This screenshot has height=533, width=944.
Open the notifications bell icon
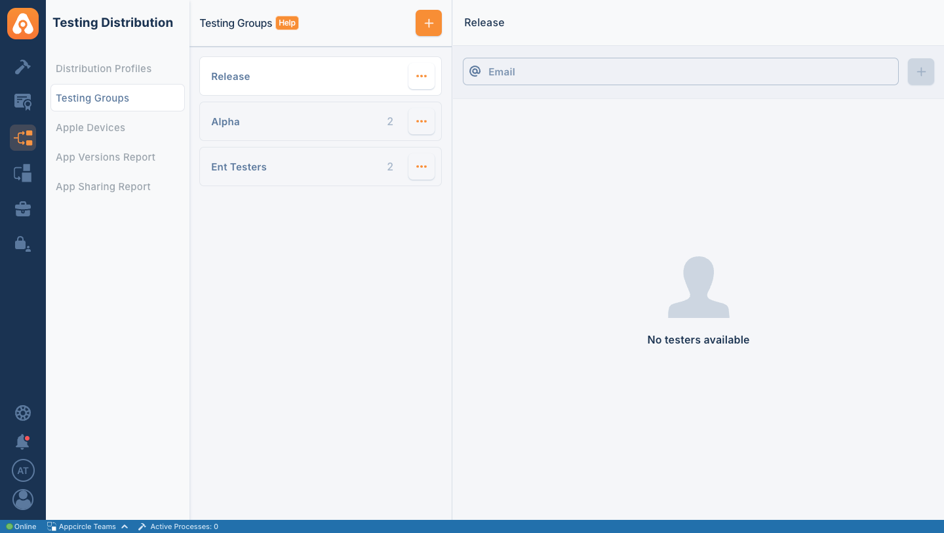[23, 442]
